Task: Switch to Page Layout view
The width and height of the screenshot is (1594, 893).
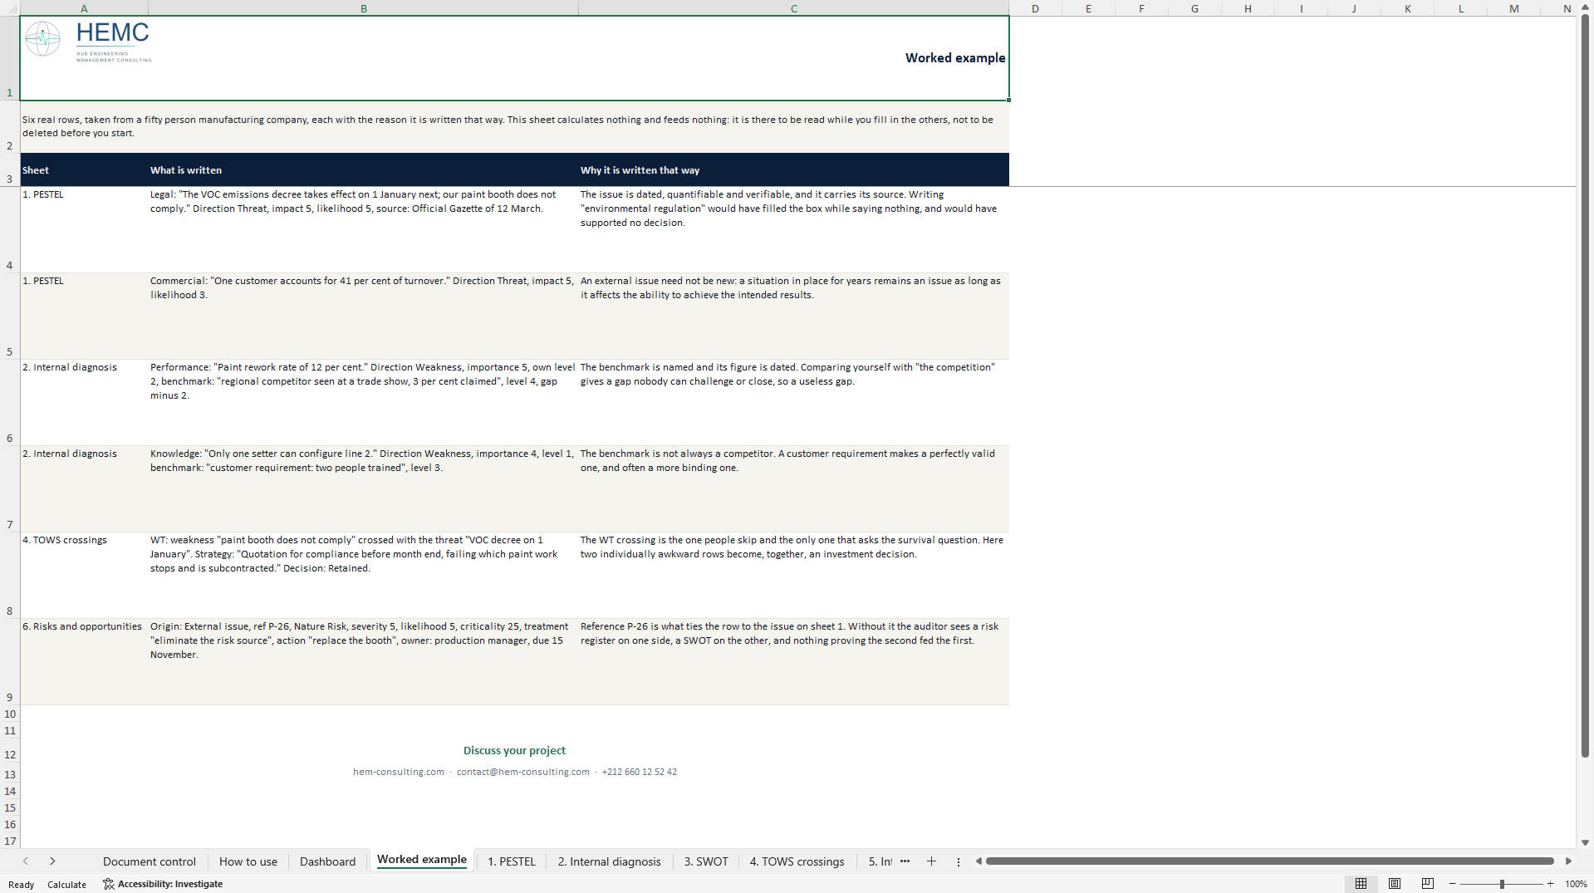Action: click(x=1394, y=884)
